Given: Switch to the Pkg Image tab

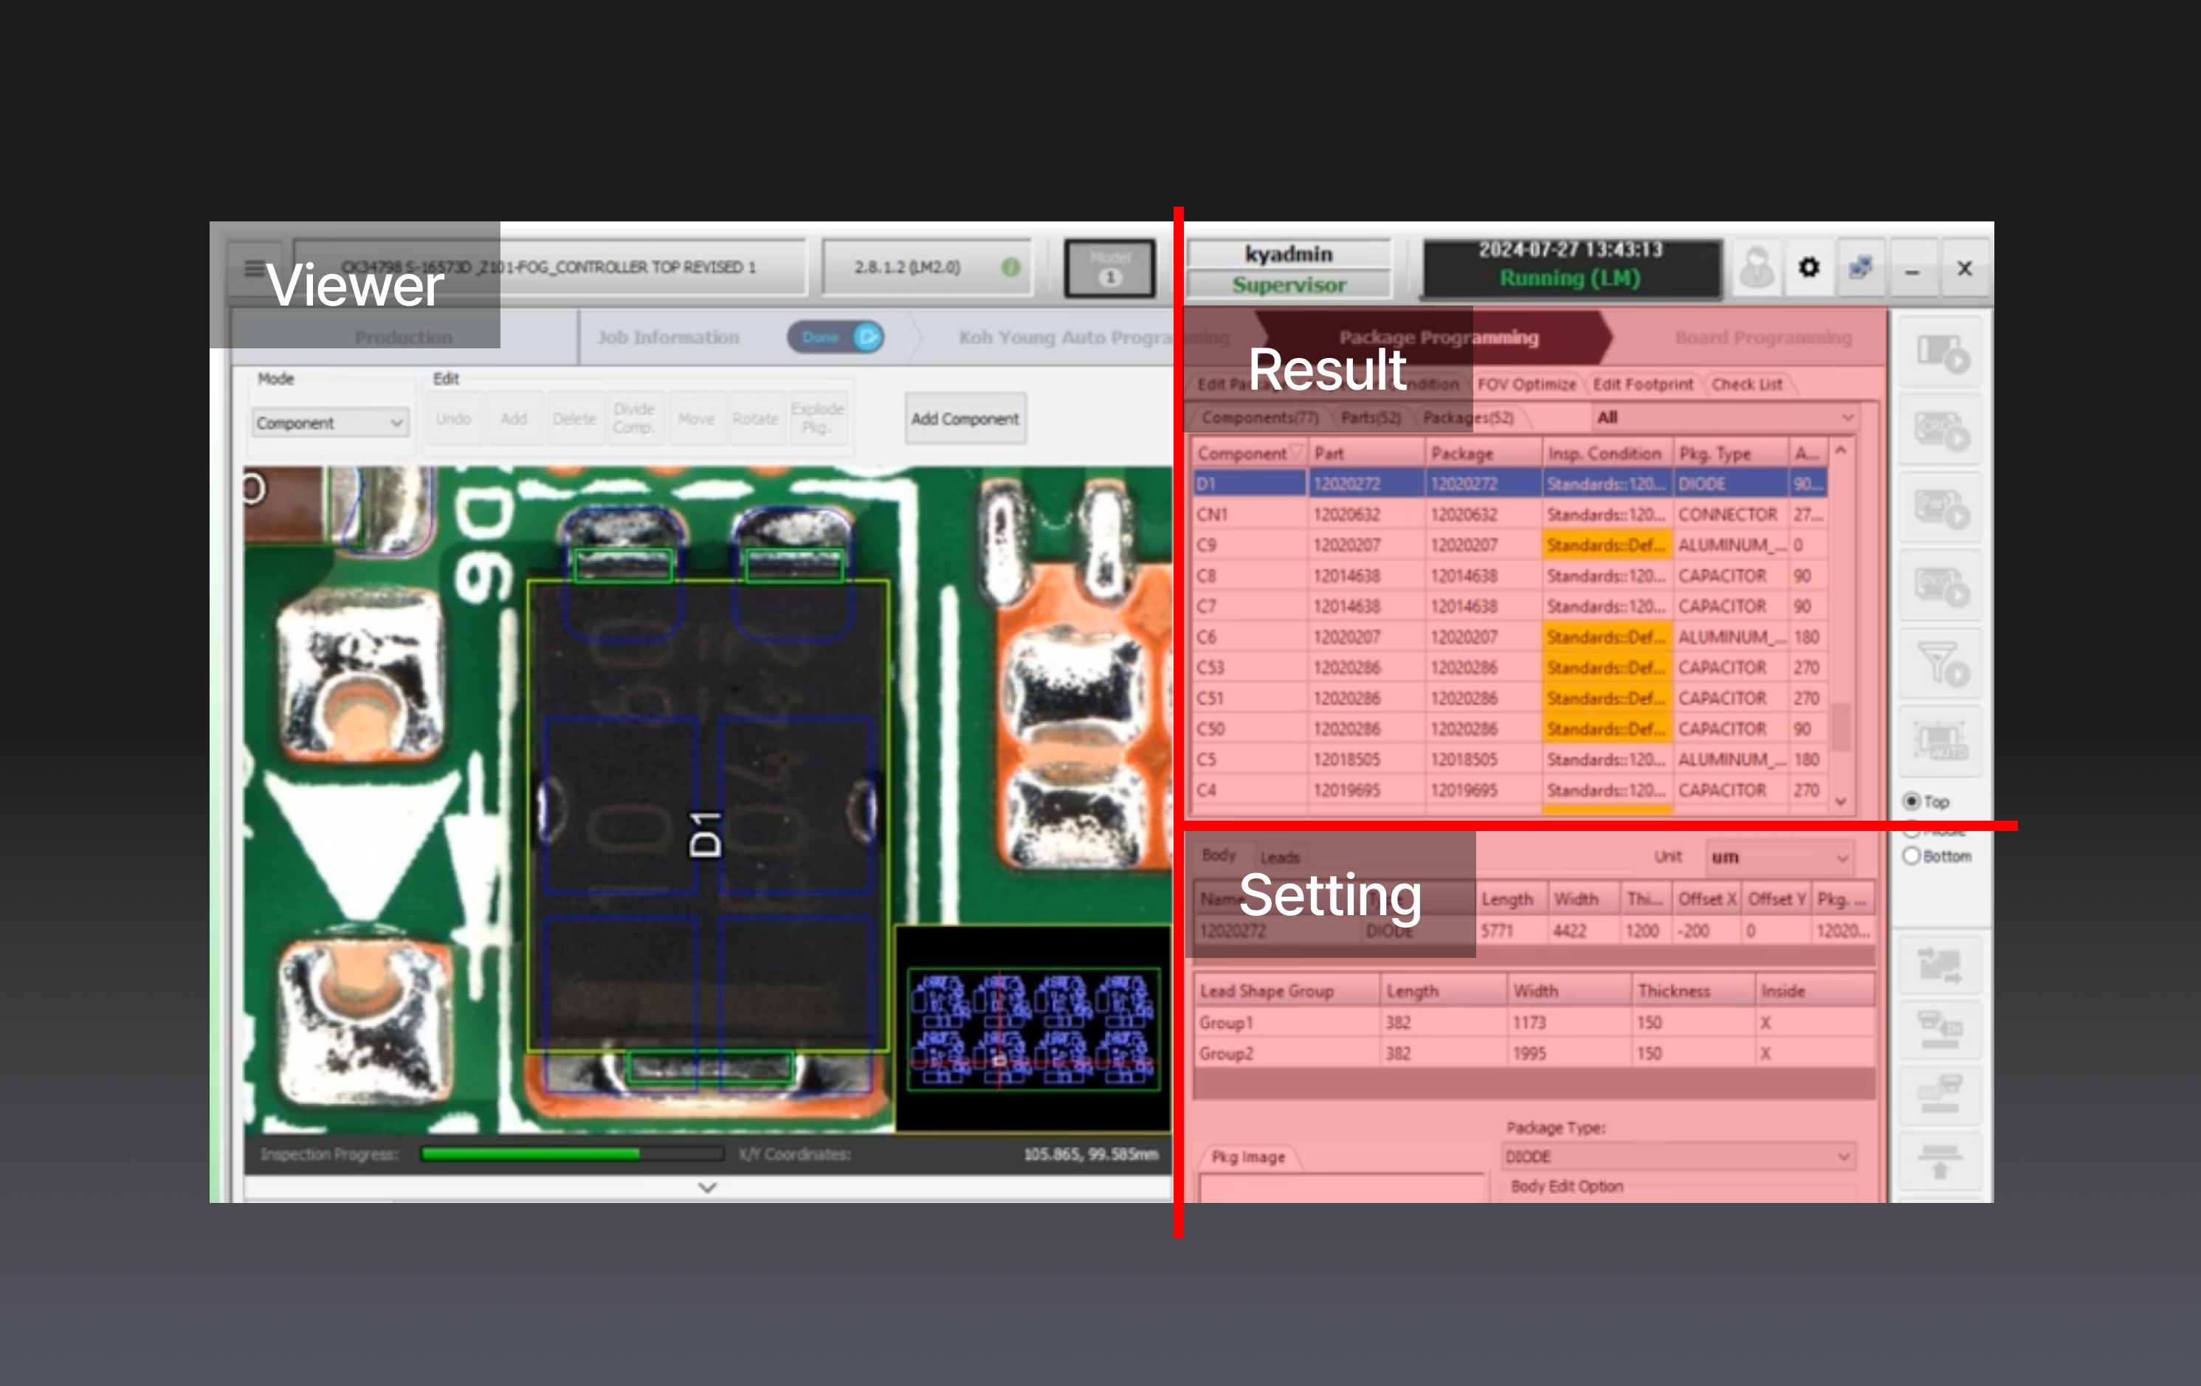Looking at the screenshot, I should tap(1247, 1156).
